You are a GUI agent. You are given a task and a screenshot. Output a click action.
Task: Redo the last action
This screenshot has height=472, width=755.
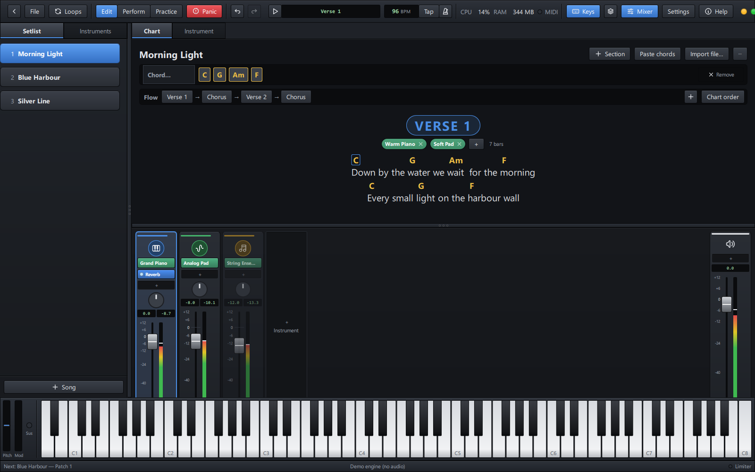[x=254, y=11]
